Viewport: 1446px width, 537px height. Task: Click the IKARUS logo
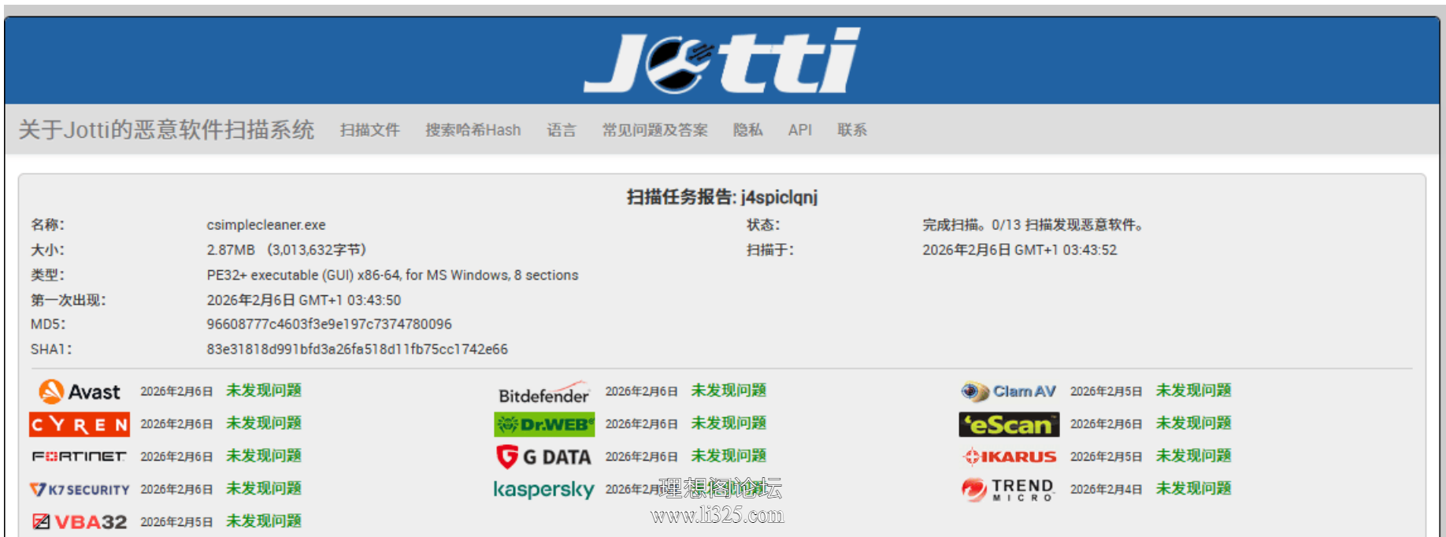coord(1009,457)
